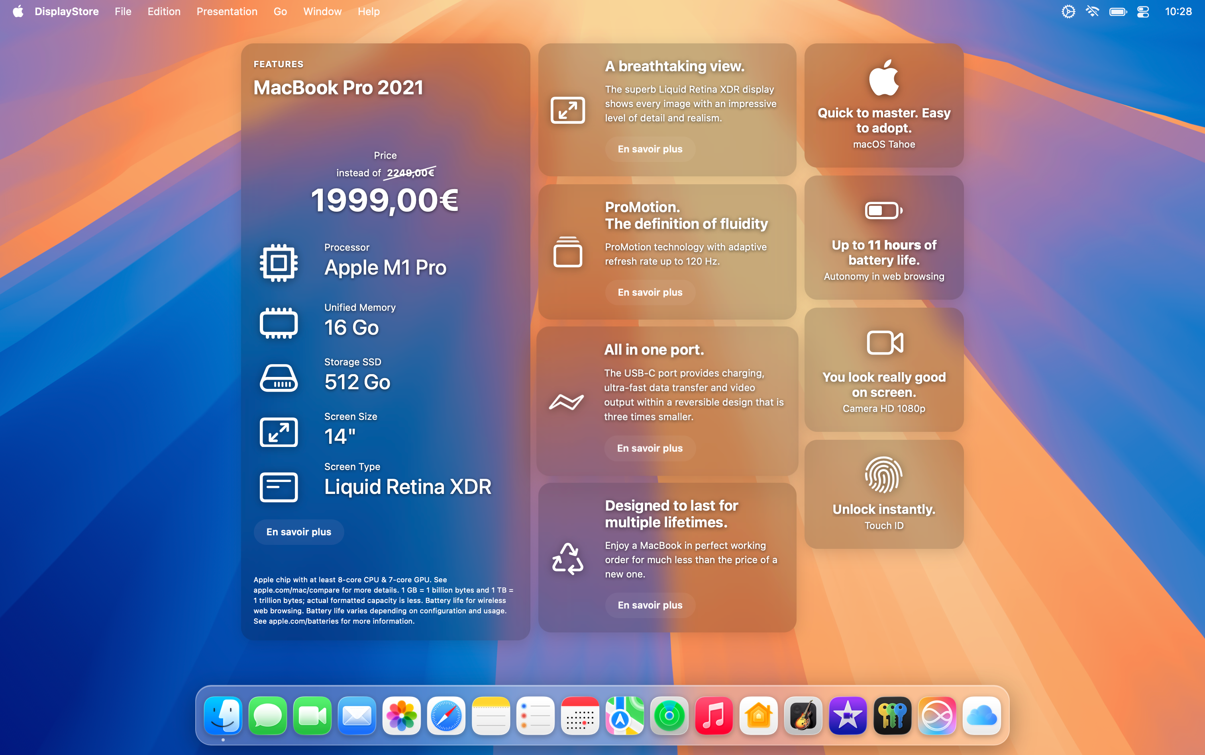Click the Apple M1 Pro processor value

(x=385, y=267)
